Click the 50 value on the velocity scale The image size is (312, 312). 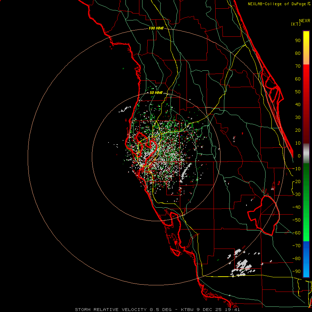tap(298, 92)
